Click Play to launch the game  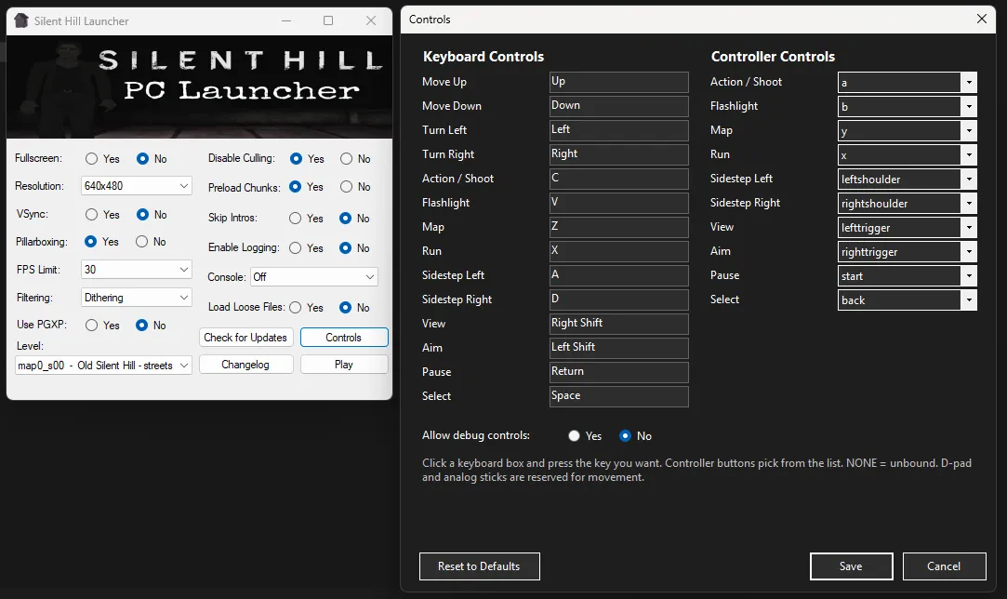click(344, 365)
